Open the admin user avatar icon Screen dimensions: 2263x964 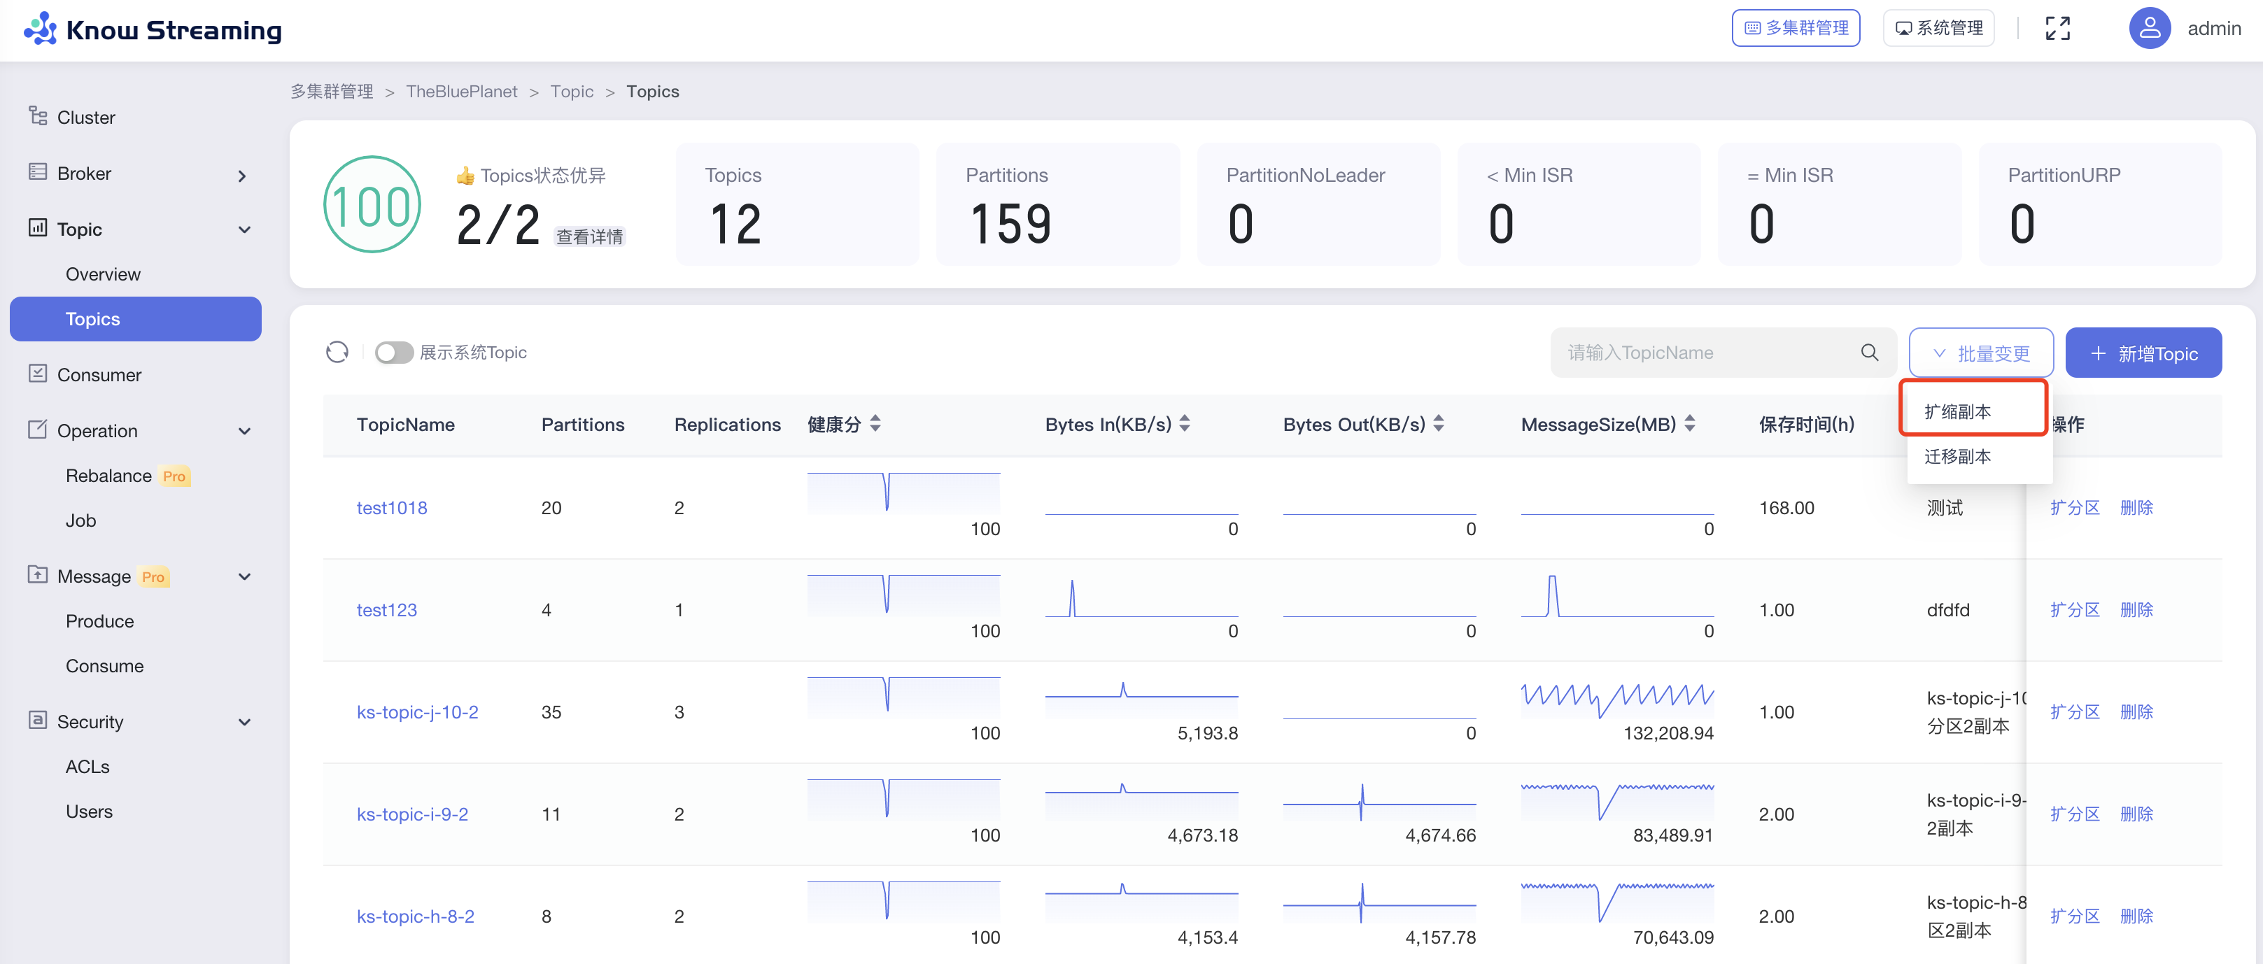[2148, 28]
